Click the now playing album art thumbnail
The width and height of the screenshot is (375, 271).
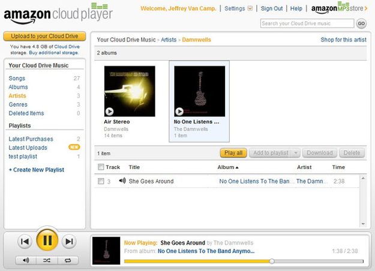106,251
